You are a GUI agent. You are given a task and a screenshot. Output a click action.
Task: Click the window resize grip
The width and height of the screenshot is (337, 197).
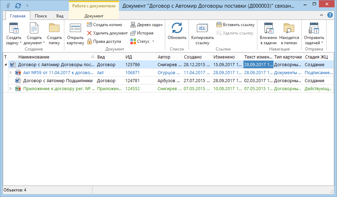coord(332,191)
